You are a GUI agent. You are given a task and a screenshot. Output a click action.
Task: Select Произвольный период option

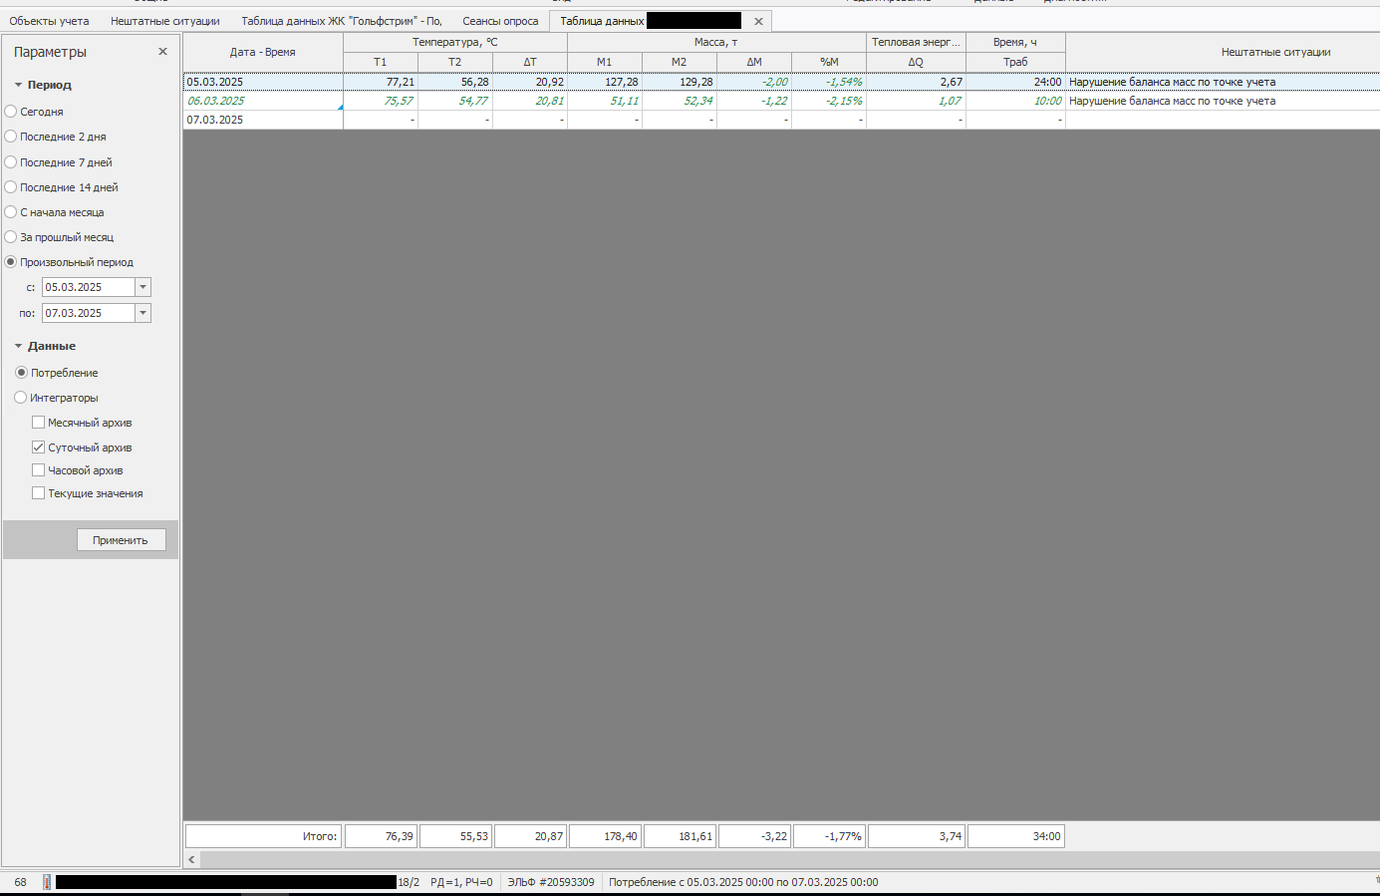11,262
